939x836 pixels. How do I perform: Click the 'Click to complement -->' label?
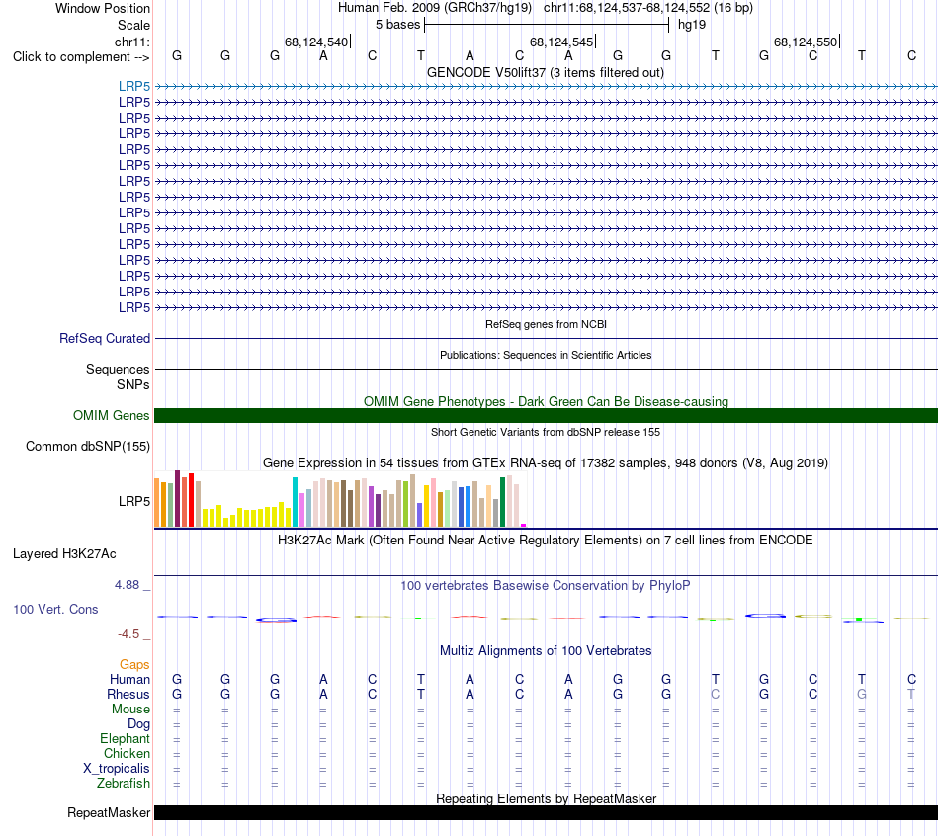(x=81, y=57)
